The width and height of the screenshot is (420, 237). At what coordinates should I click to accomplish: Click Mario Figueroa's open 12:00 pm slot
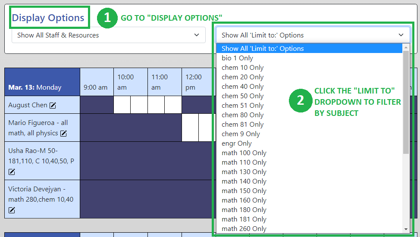tap(190, 128)
